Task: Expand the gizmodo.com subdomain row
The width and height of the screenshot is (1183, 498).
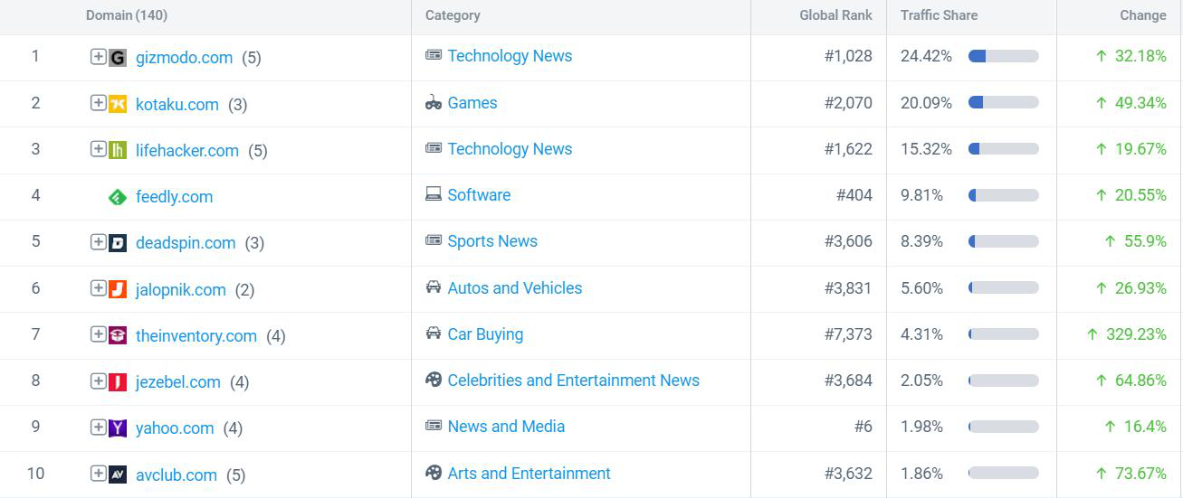Action: pos(98,57)
